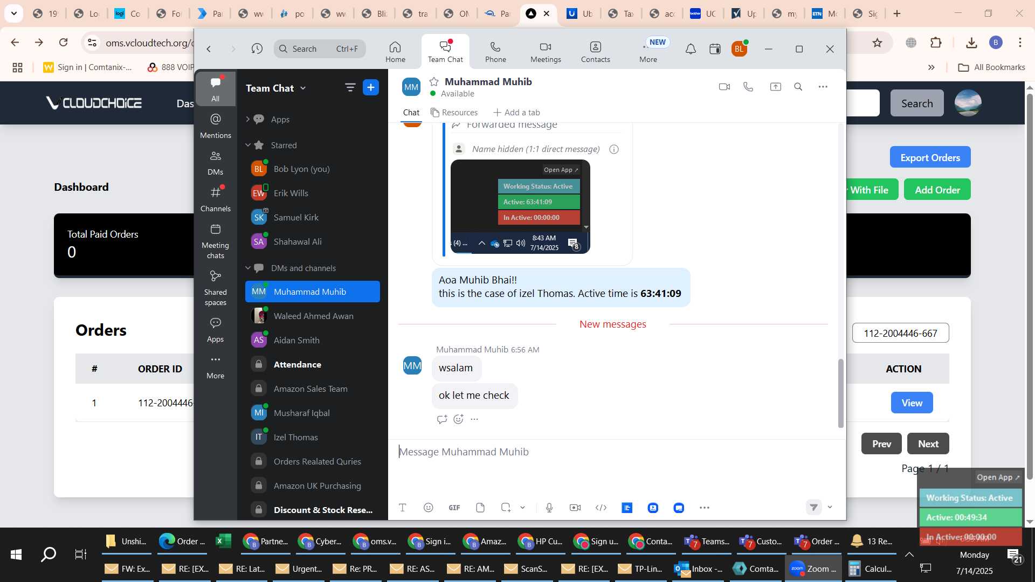
Task: Open Zoom history clock icon
Action: tap(257, 49)
